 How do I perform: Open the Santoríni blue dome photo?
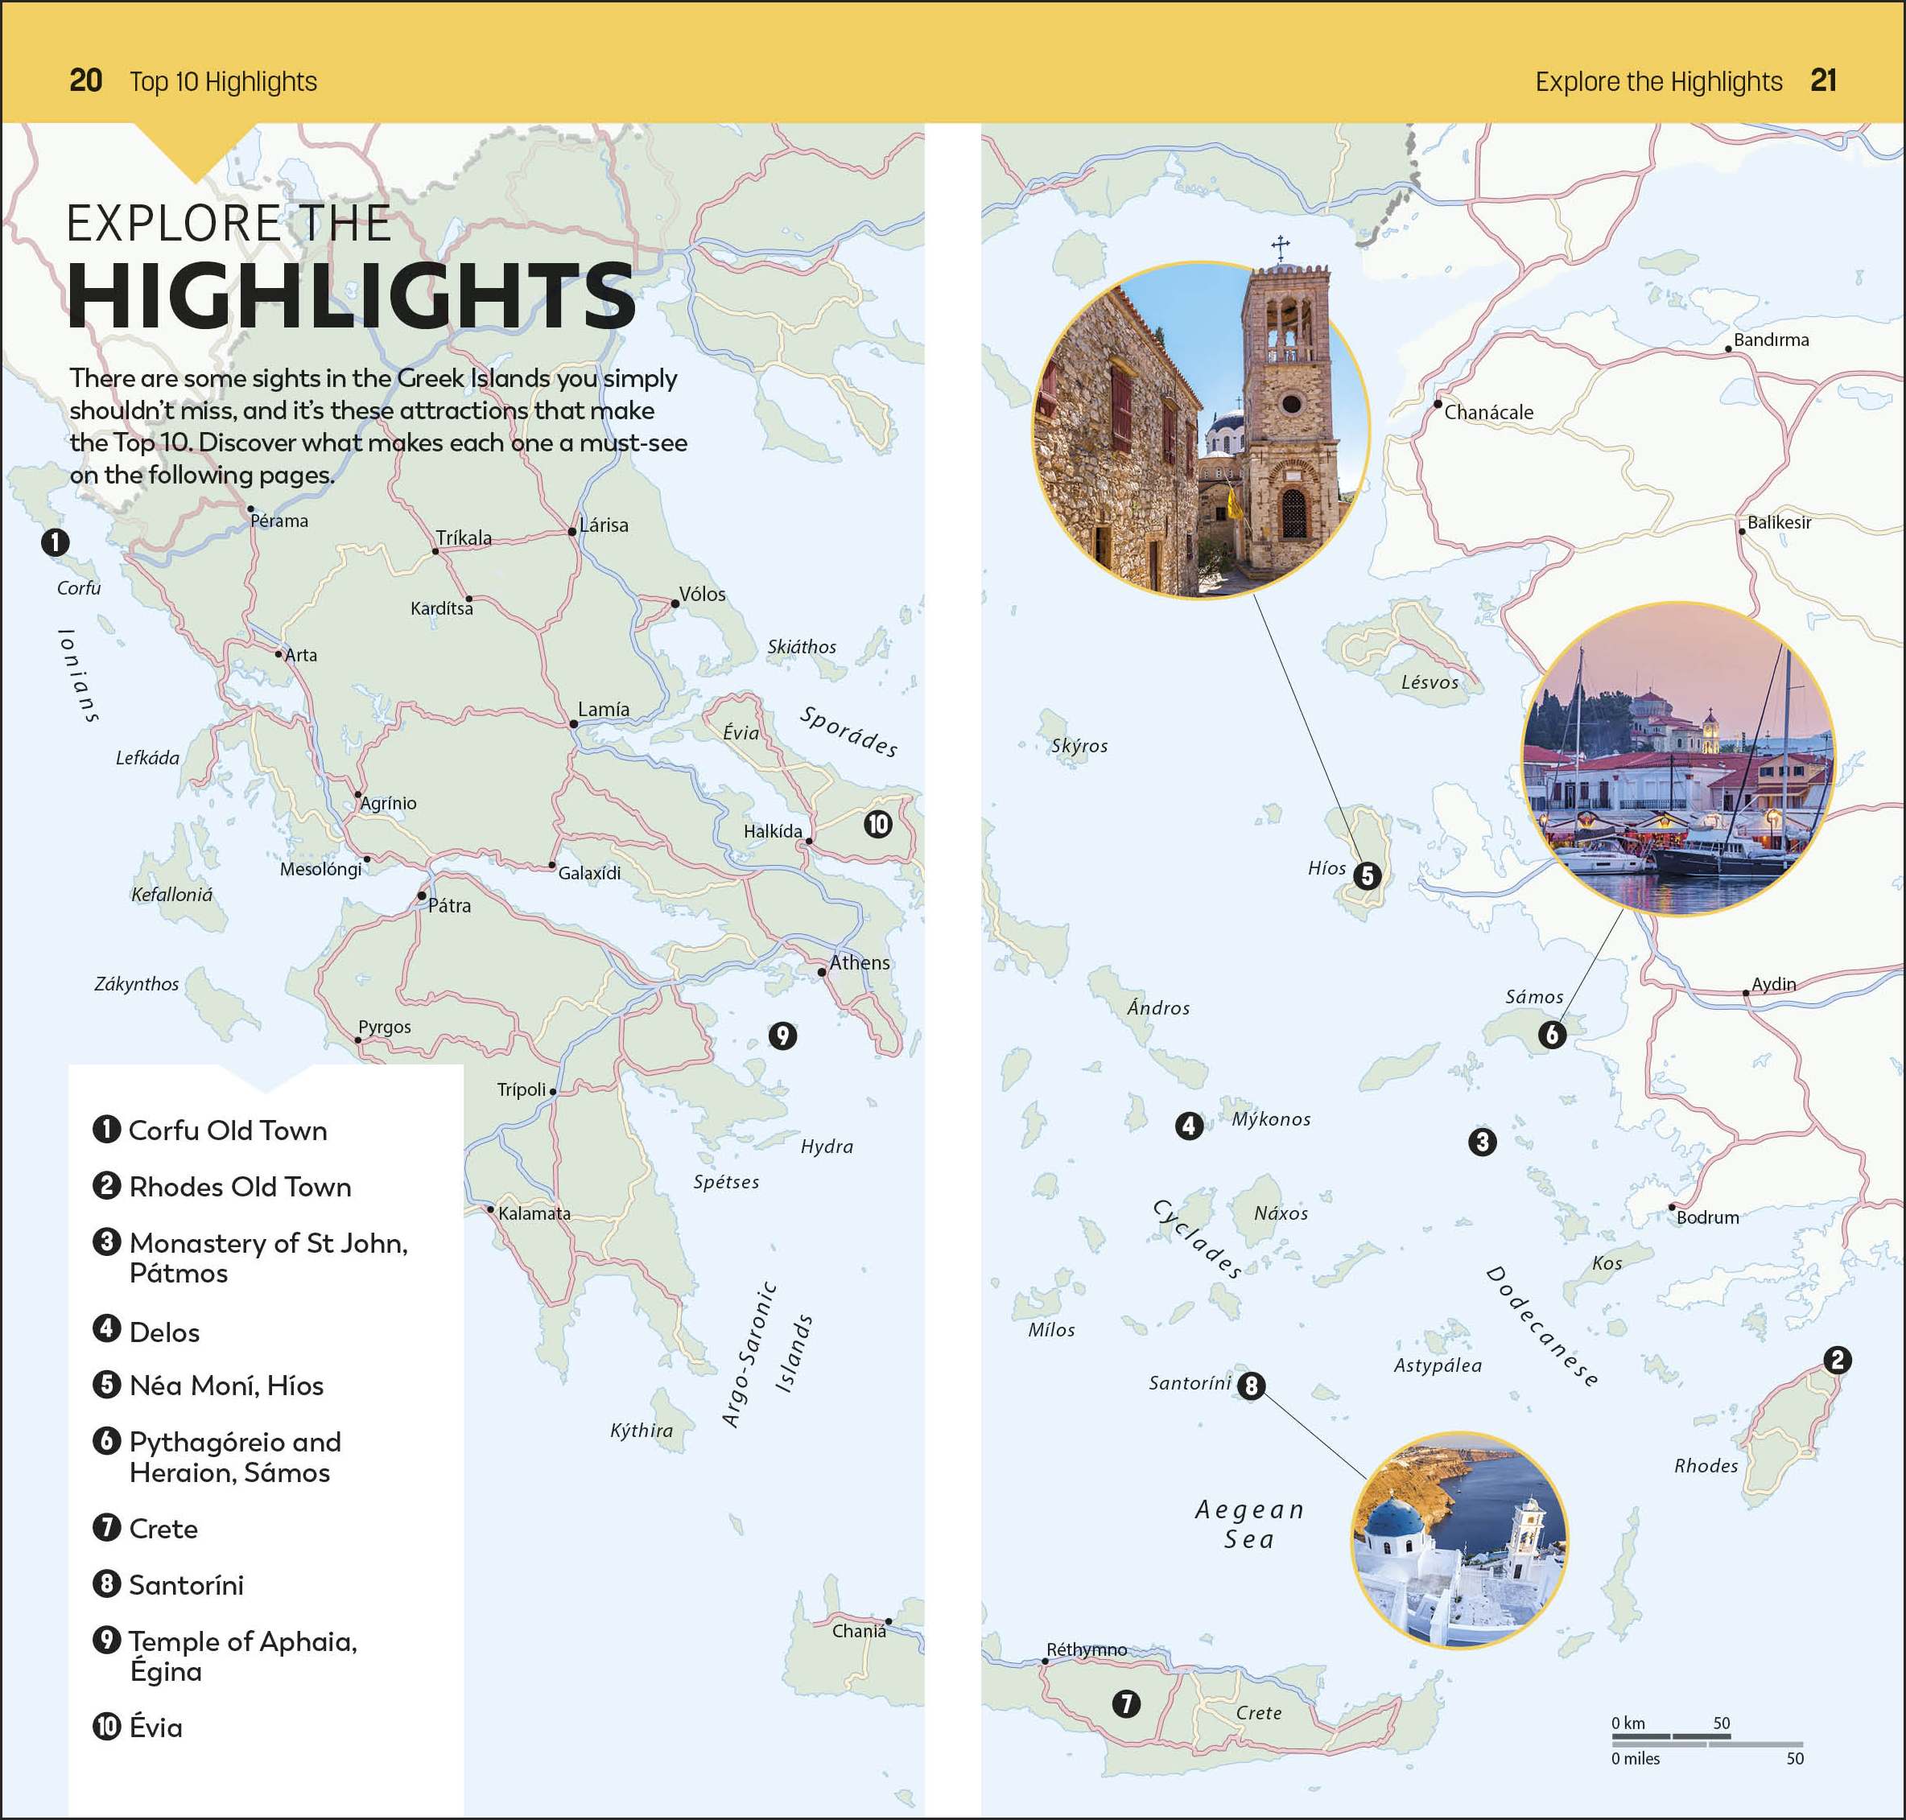1458,1541
